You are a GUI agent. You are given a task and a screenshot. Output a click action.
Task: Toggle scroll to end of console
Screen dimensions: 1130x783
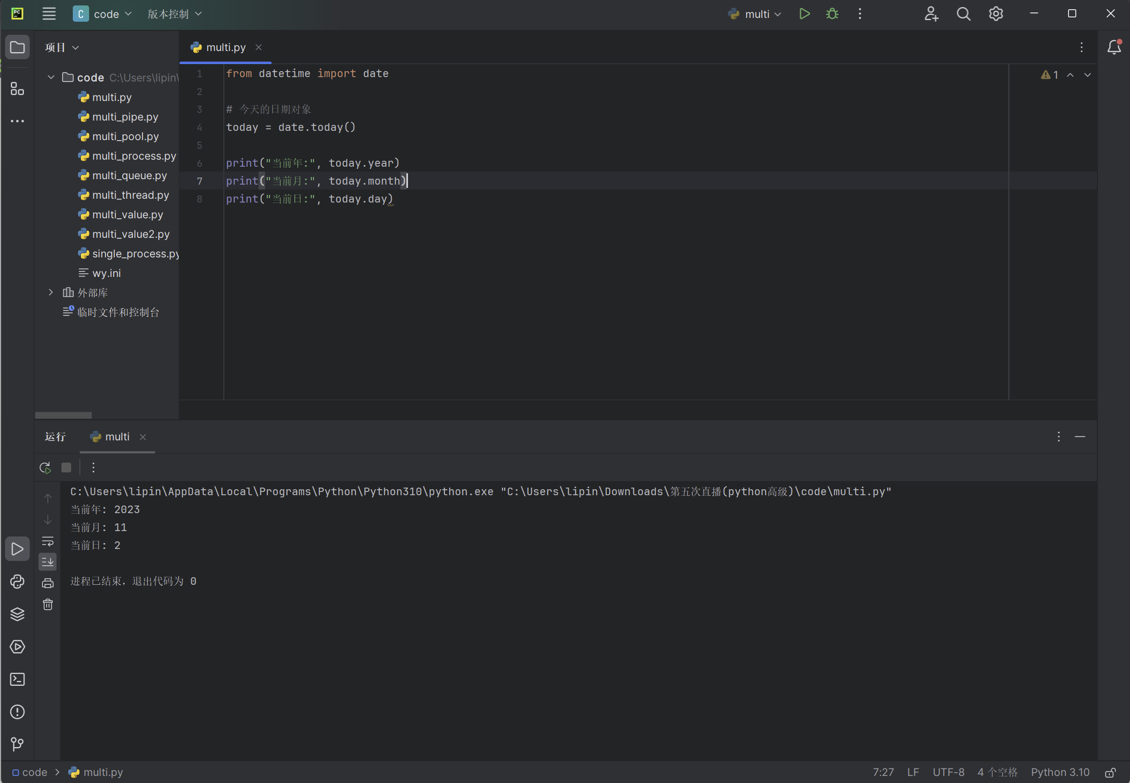[x=48, y=562]
